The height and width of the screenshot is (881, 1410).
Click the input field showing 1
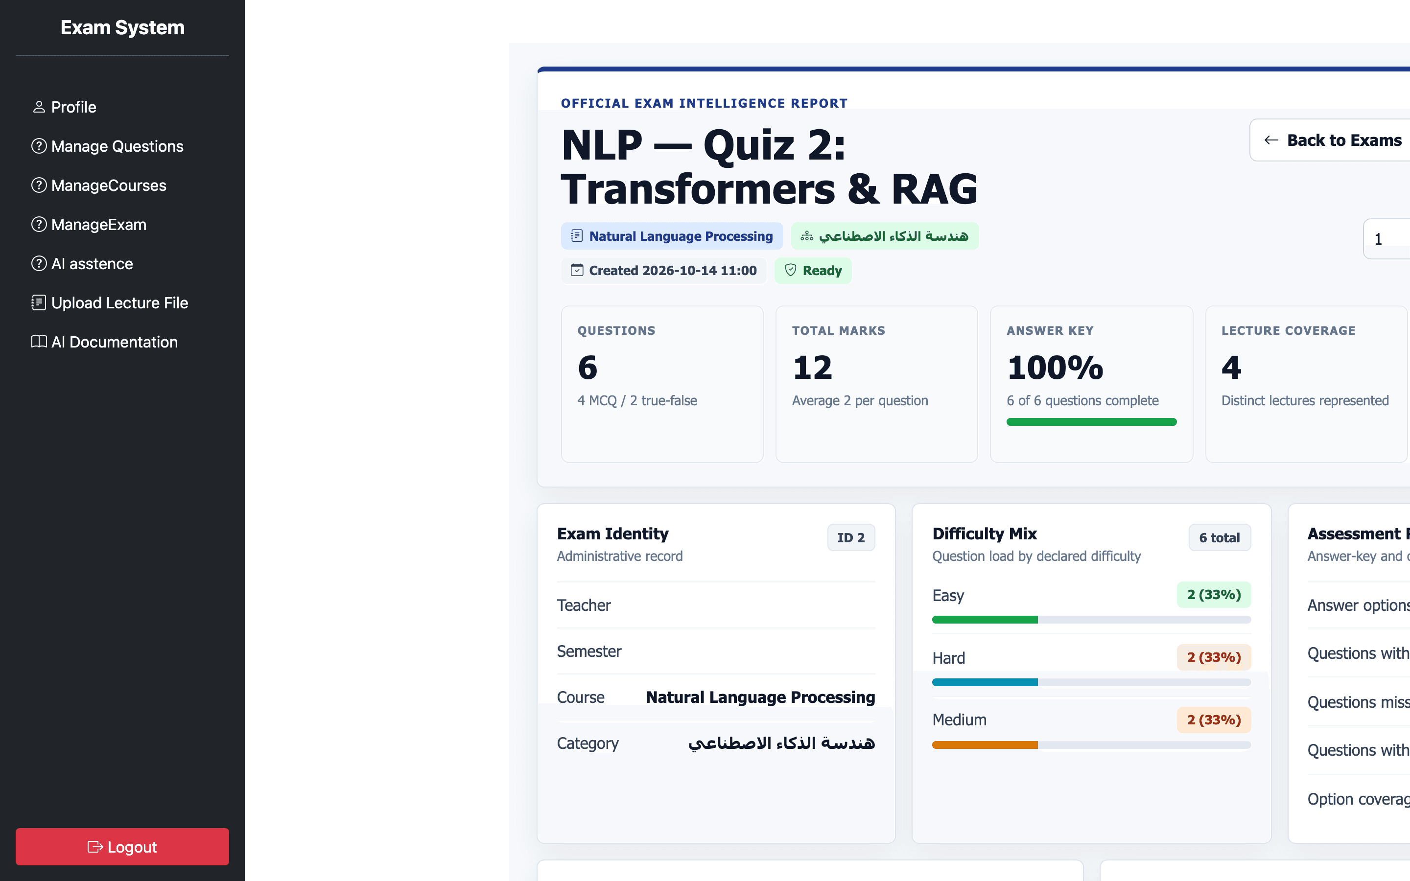[1386, 239]
